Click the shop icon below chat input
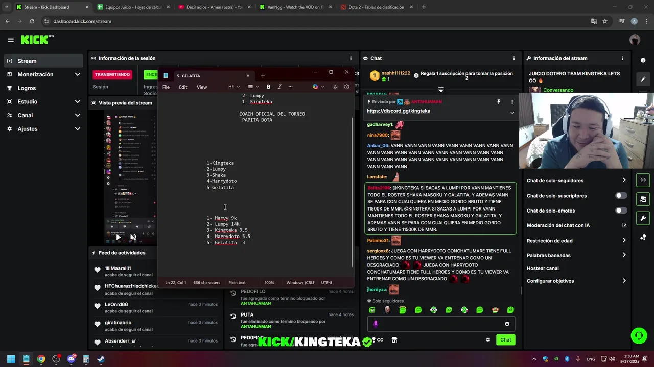 pos(394,340)
